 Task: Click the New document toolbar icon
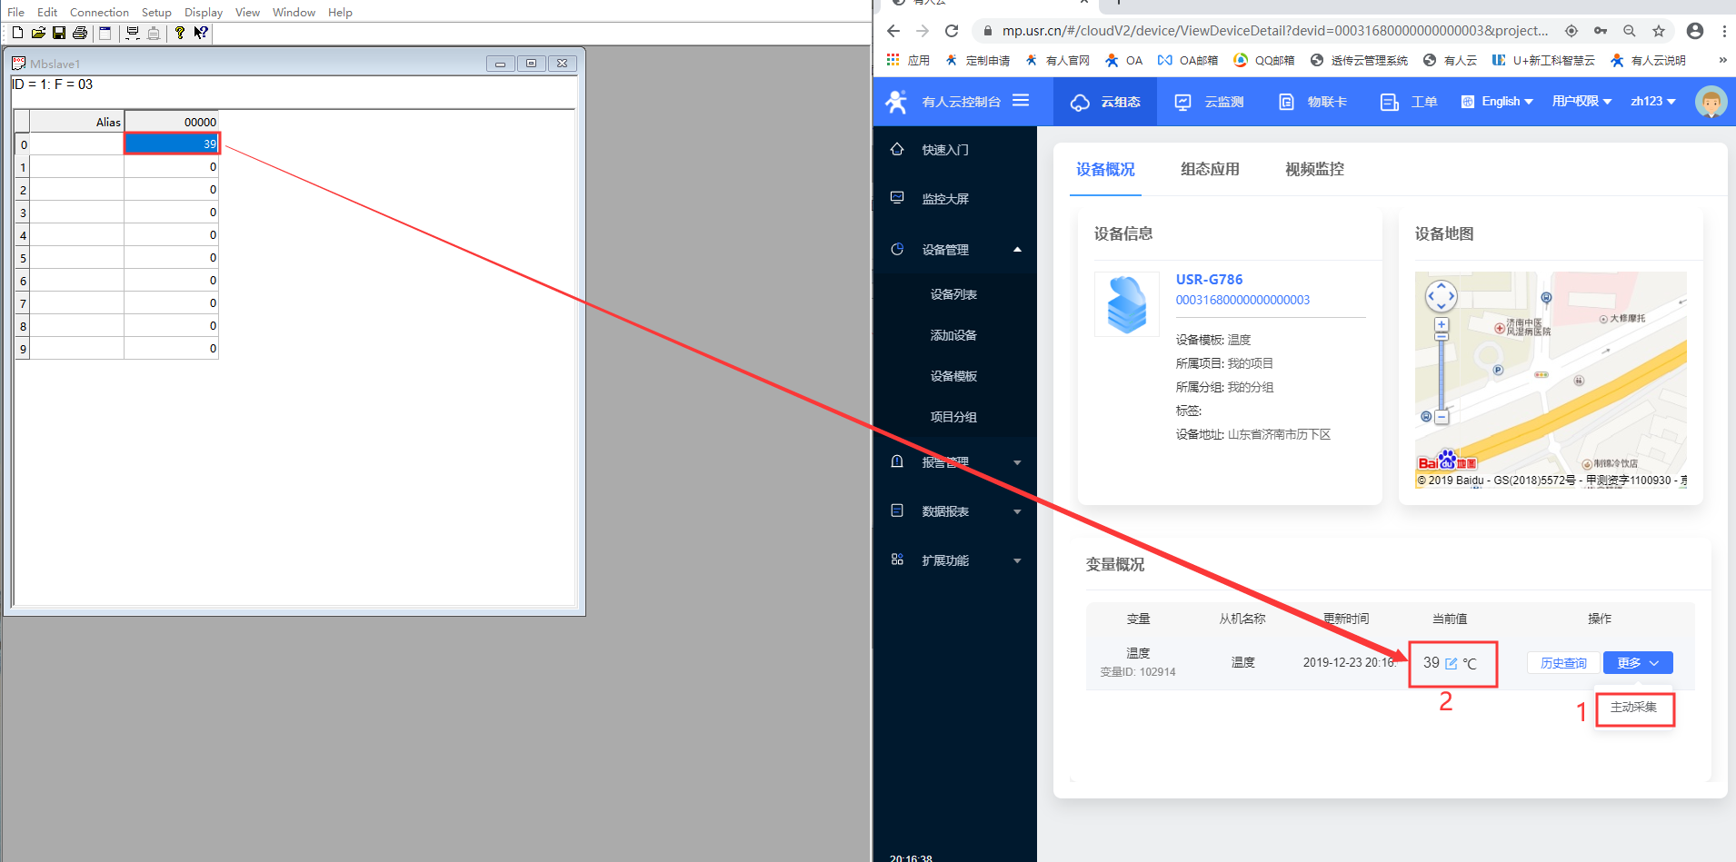coord(17,33)
